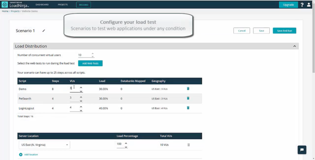Open the user account profile icon
Image resolution: width=315 pixels, height=160 pixels.
(x=309, y=5)
